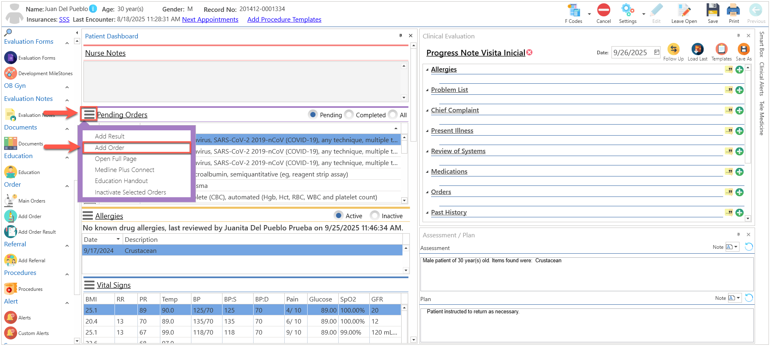Open Alerts bell icon
This screenshot has height=346, width=771.
(11, 317)
